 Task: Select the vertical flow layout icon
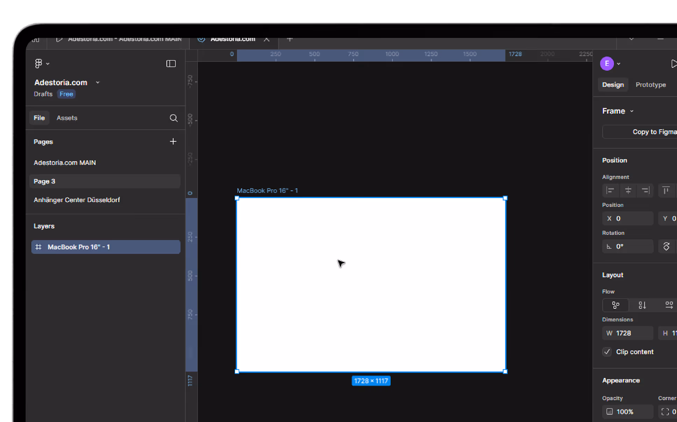(x=642, y=305)
